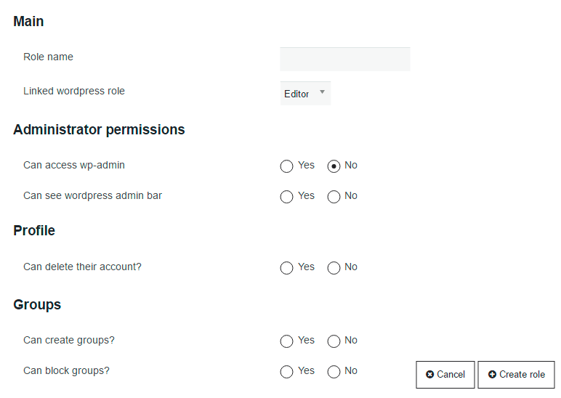Focus the Role name text field

click(345, 59)
